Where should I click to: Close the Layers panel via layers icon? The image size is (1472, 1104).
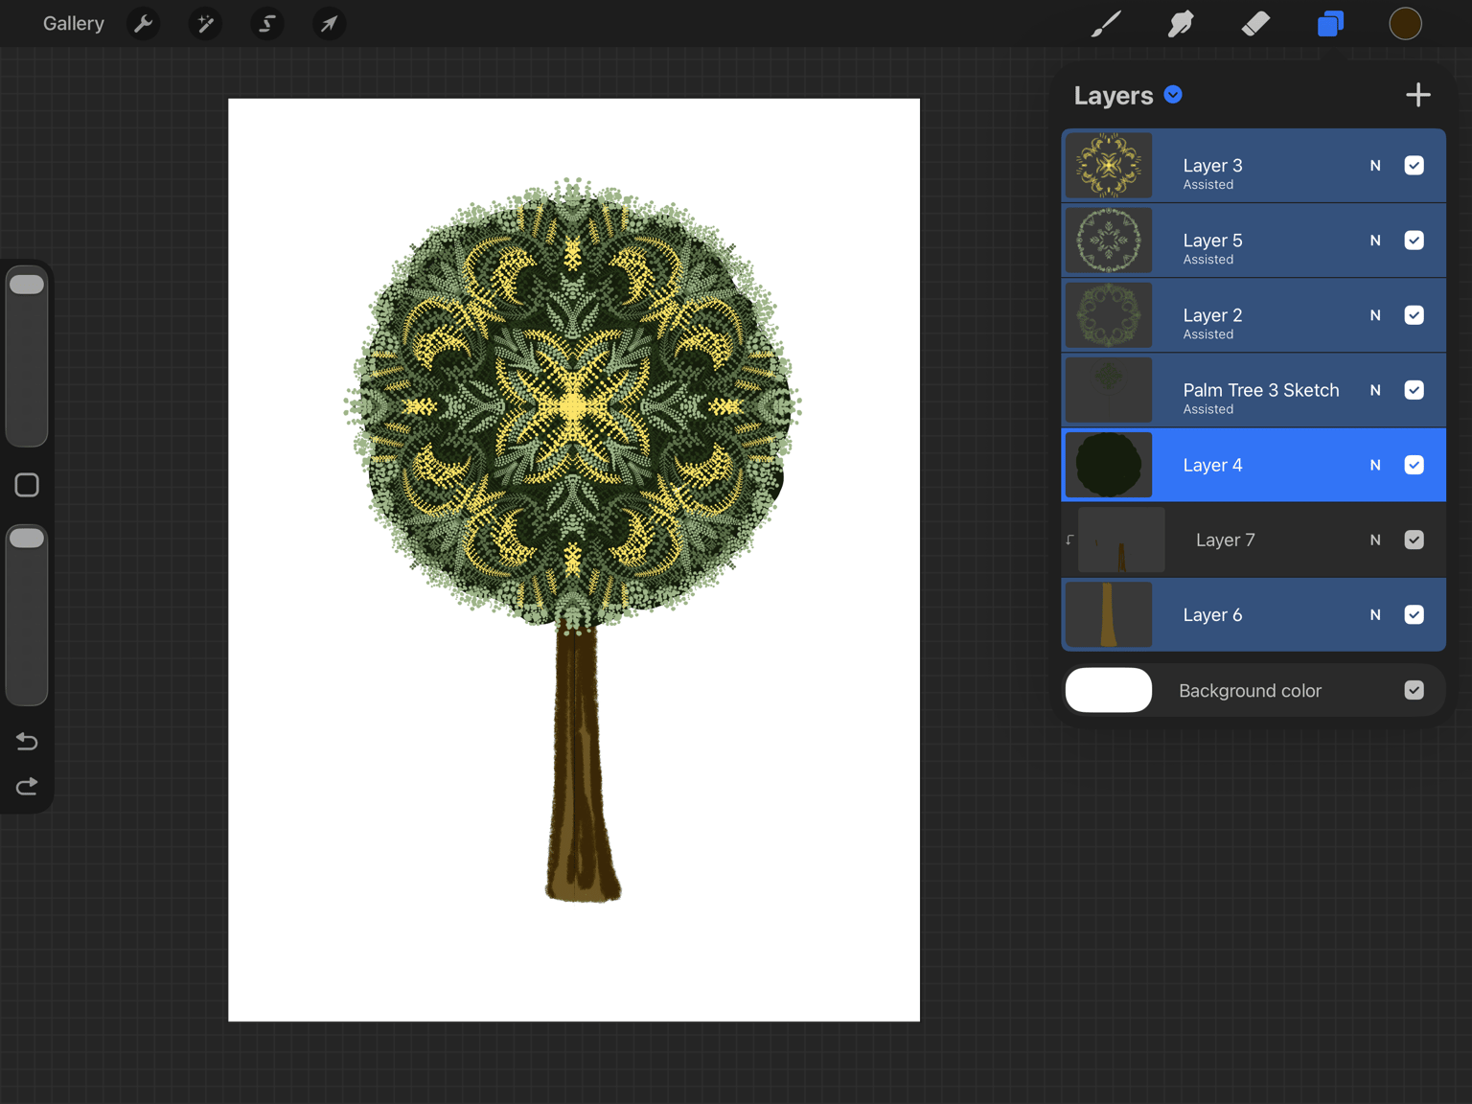(1330, 24)
